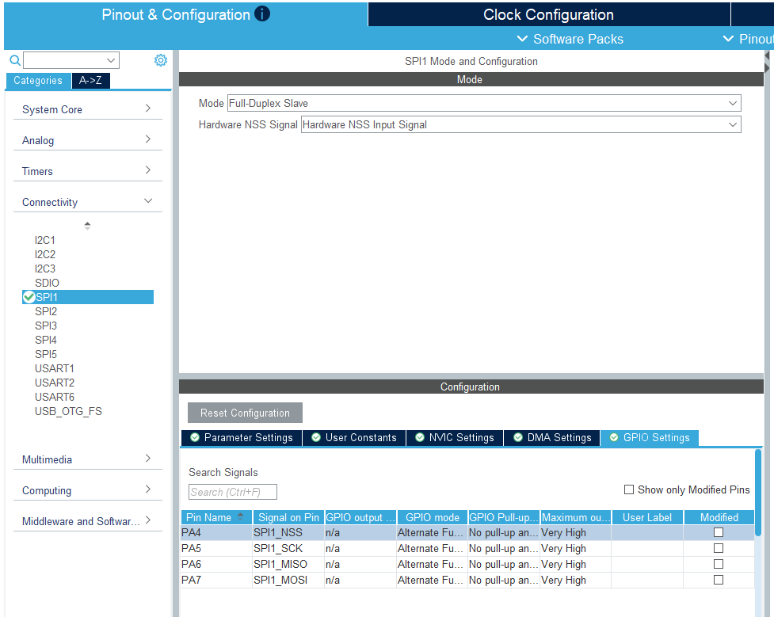Screen dimensions: 774x617
Task: Click the sort icon on Pin Name column
Action: point(240,516)
